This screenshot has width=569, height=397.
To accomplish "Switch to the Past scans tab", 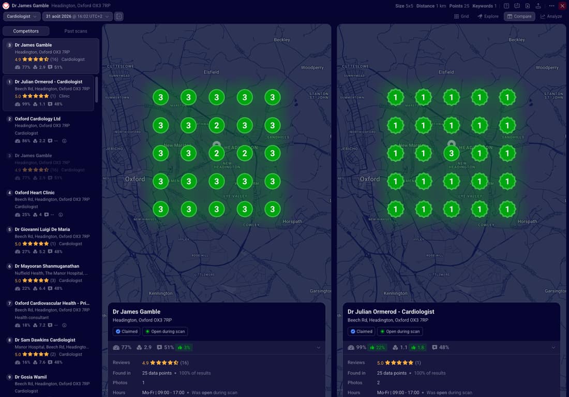I will (x=76, y=31).
